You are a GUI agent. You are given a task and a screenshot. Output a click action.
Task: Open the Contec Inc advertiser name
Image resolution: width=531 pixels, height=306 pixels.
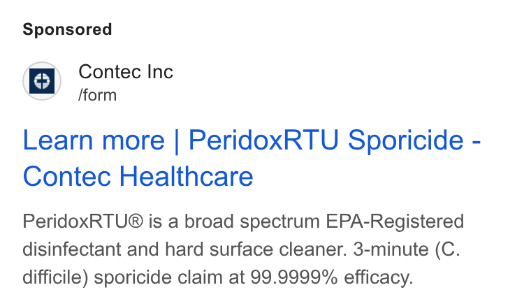126,72
